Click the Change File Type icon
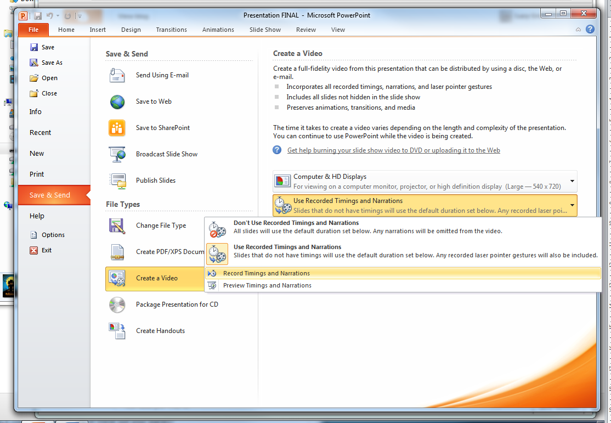 point(117,225)
